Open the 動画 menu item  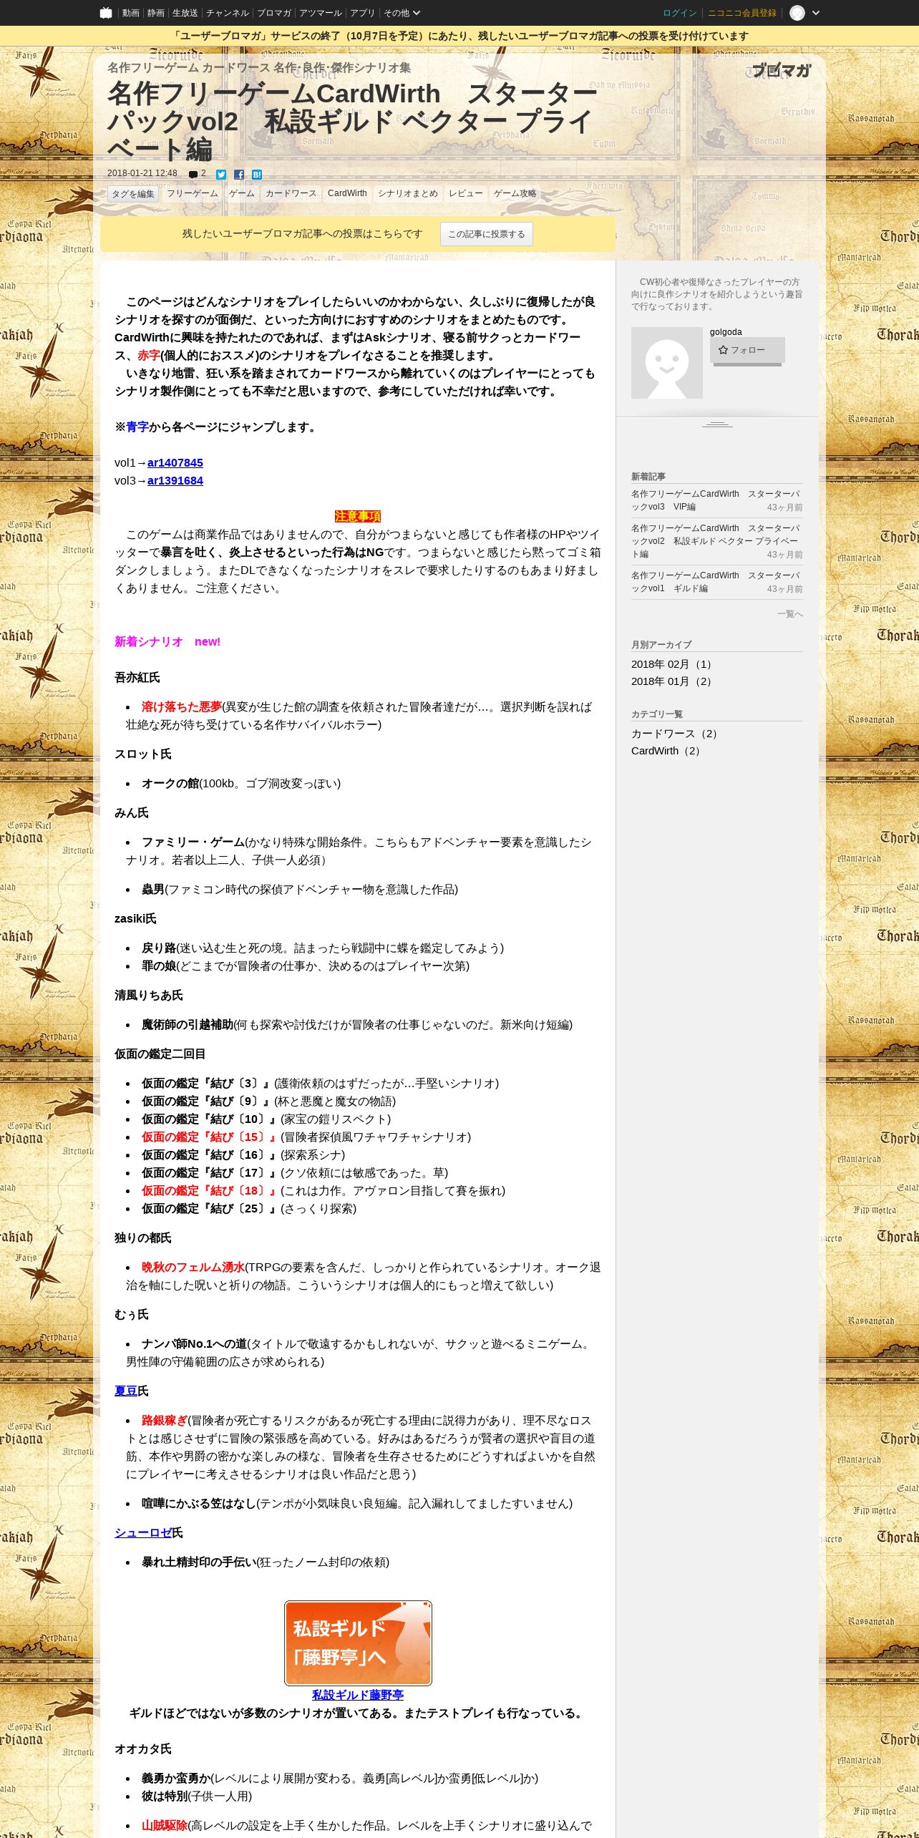131,13
